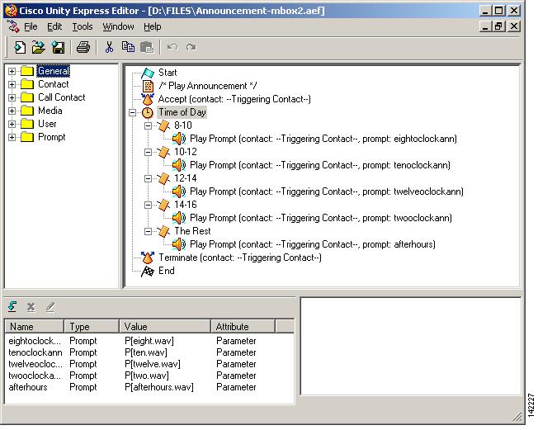
Task: Select the afterhours variable name
Action: pos(28,387)
